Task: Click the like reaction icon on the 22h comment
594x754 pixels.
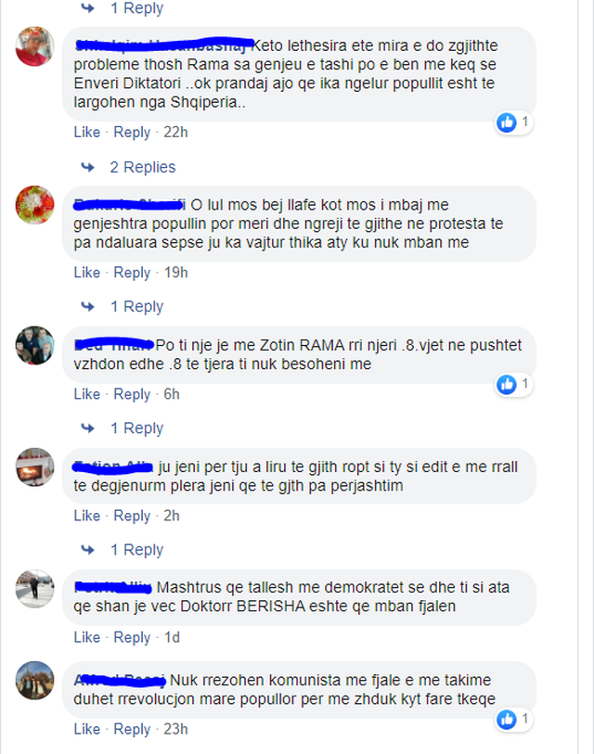Action: tap(507, 122)
